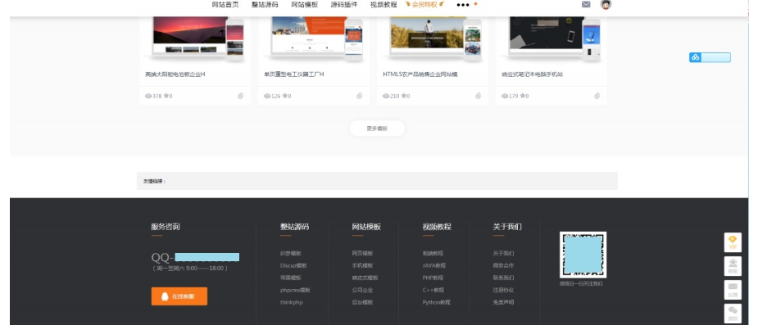Open footer link 注册协议
This screenshot has height=325, width=758.
(503, 291)
